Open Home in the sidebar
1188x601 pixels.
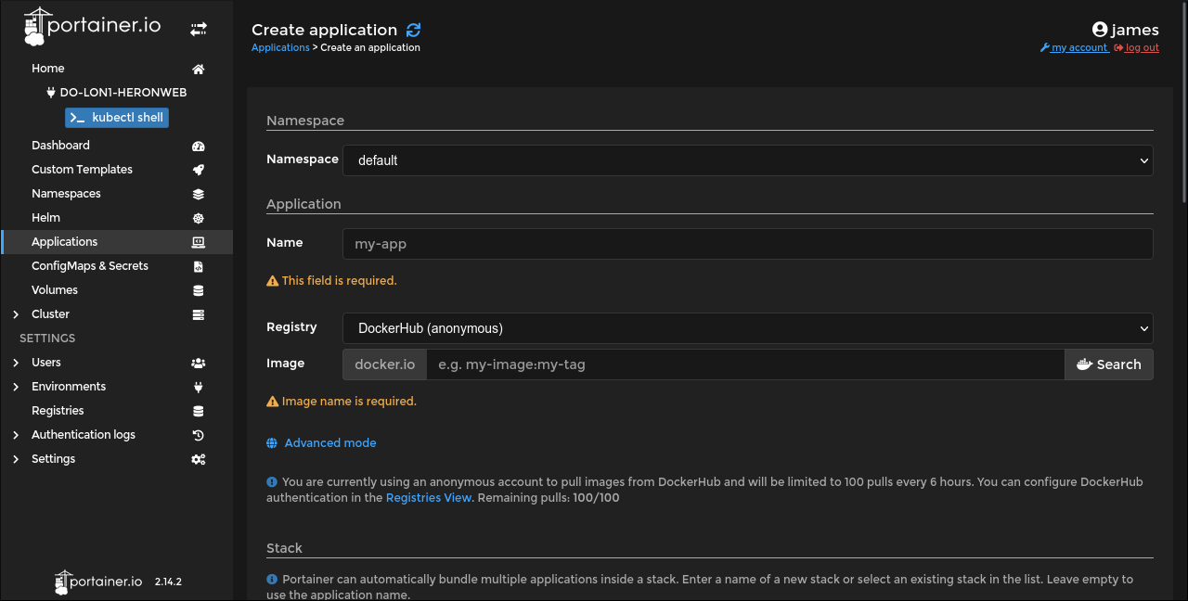pyautogui.click(x=48, y=69)
